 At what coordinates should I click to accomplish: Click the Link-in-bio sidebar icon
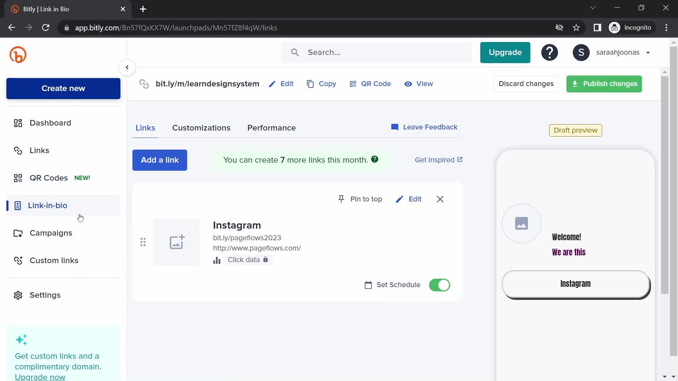[17, 205]
